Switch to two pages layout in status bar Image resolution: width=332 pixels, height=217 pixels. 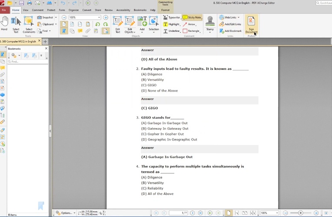click(245, 213)
